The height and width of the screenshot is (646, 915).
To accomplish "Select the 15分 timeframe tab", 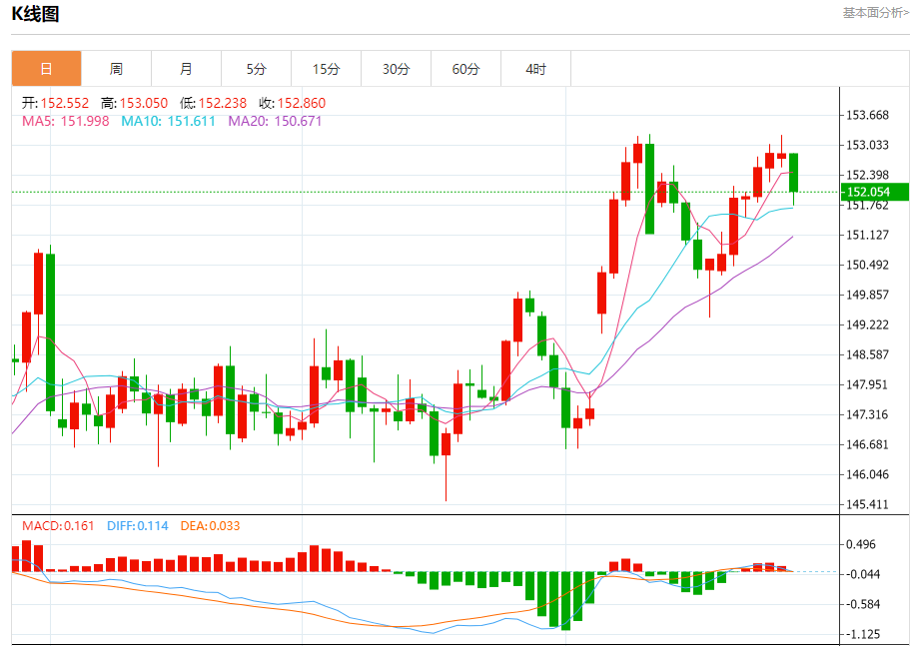I will coord(326,69).
